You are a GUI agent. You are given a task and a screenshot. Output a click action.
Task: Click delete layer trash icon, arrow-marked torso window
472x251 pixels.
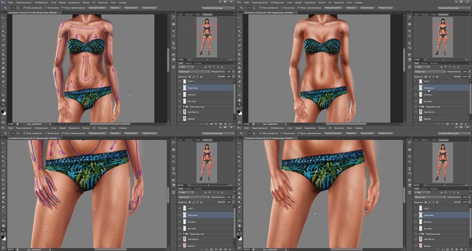point(230,124)
